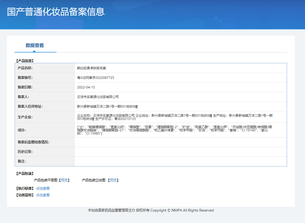Select the product name 韩纪轻柔净肤脱毛膏

[x=91, y=68]
